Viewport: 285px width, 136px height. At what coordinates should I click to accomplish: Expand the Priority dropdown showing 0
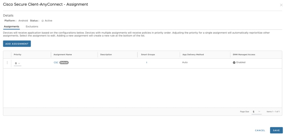coord(17,63)
